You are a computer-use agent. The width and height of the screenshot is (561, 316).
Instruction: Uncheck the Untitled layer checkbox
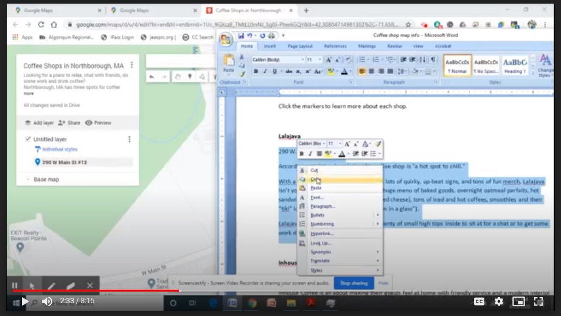coord(28,139)
